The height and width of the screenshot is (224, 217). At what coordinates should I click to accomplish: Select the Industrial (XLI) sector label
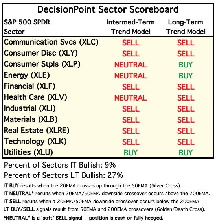click(x=30, y=108)
